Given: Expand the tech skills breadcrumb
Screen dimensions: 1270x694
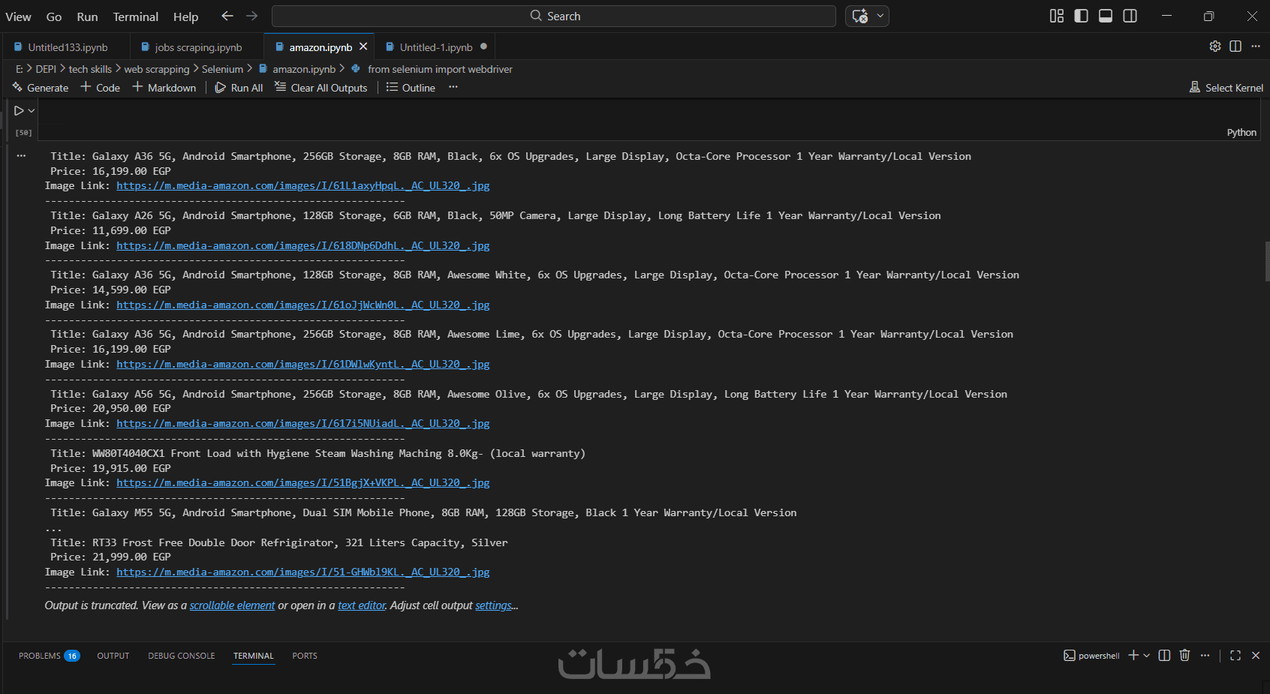Looking at the screenshot, I should point(90,69).
